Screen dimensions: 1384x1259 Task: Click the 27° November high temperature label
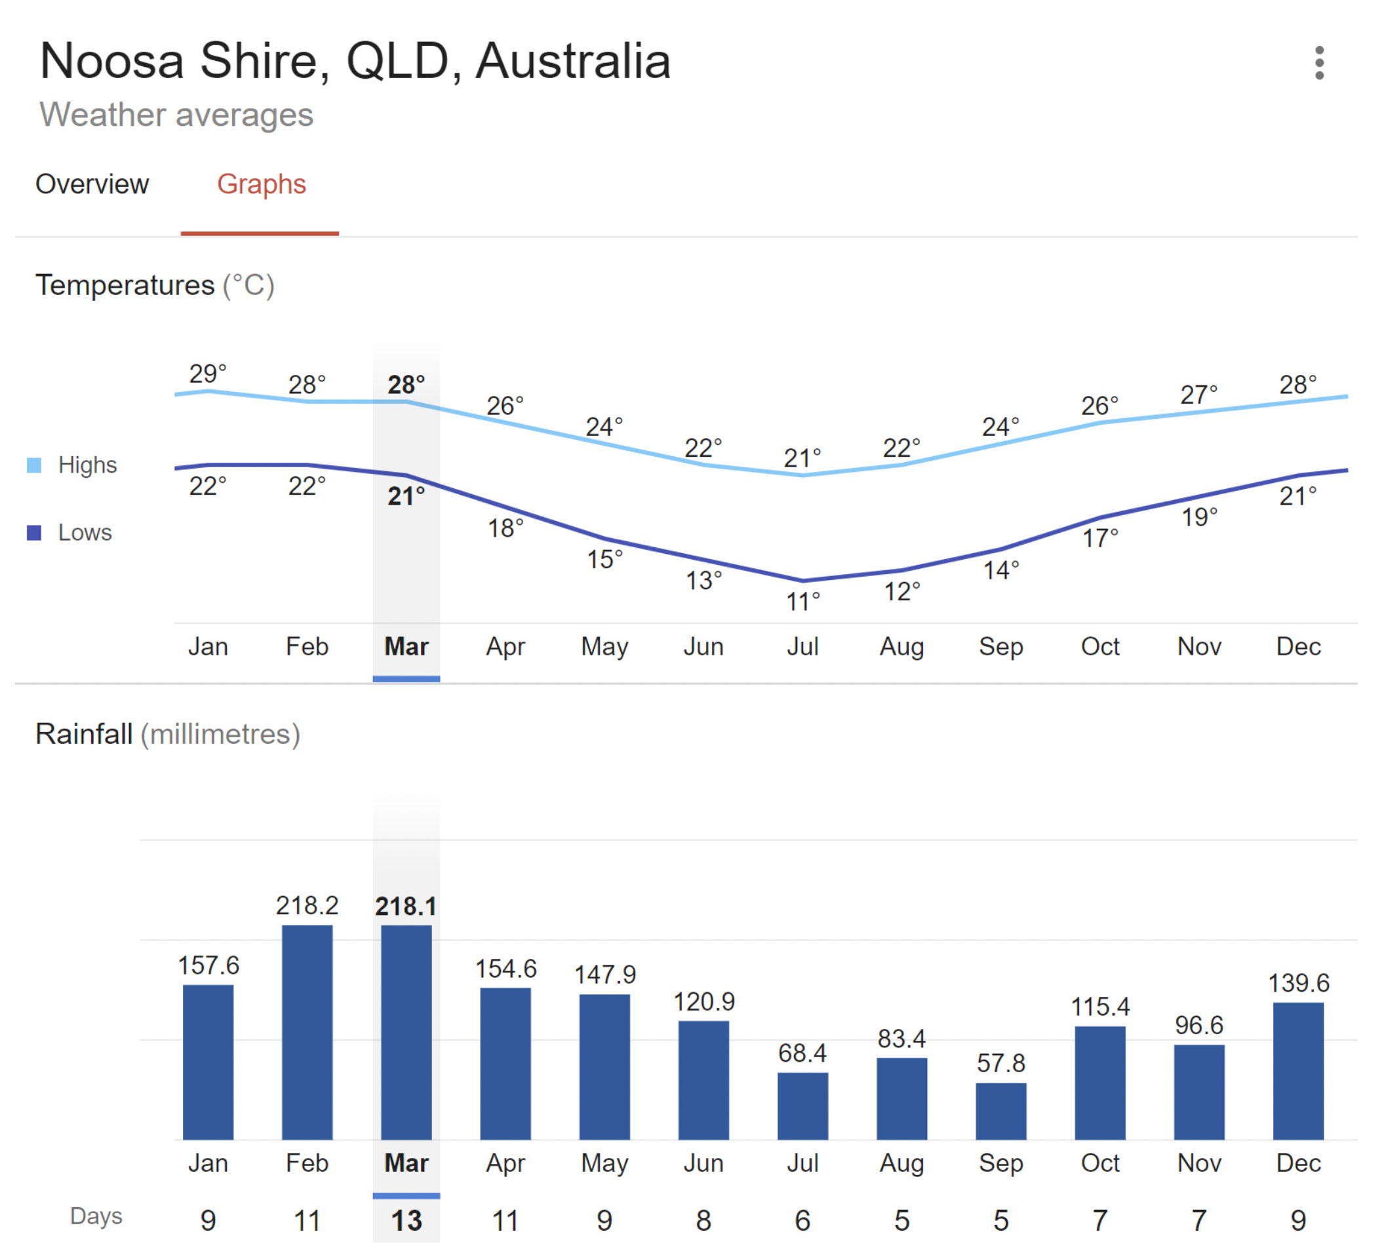(1199, 395)
